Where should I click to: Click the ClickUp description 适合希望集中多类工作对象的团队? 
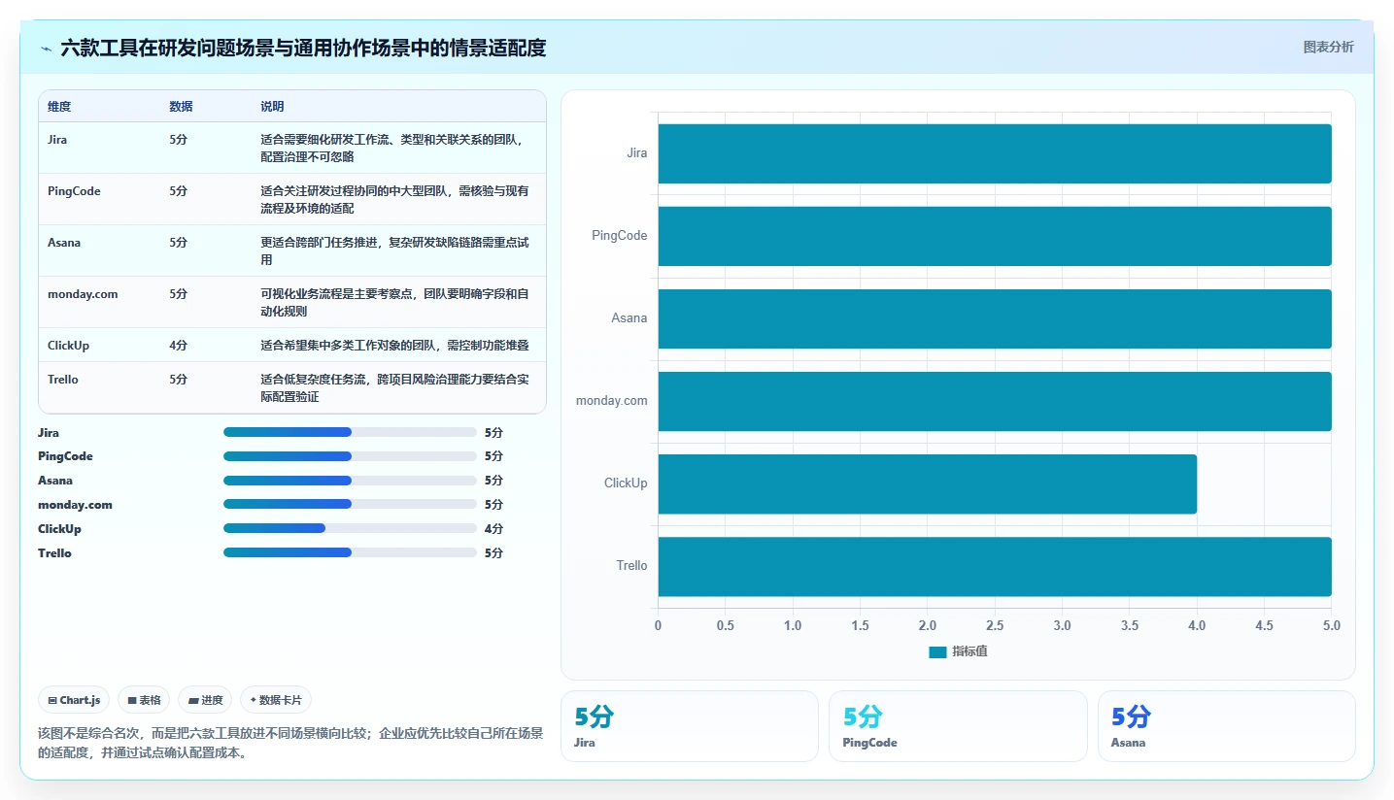[x=395, y=346]
